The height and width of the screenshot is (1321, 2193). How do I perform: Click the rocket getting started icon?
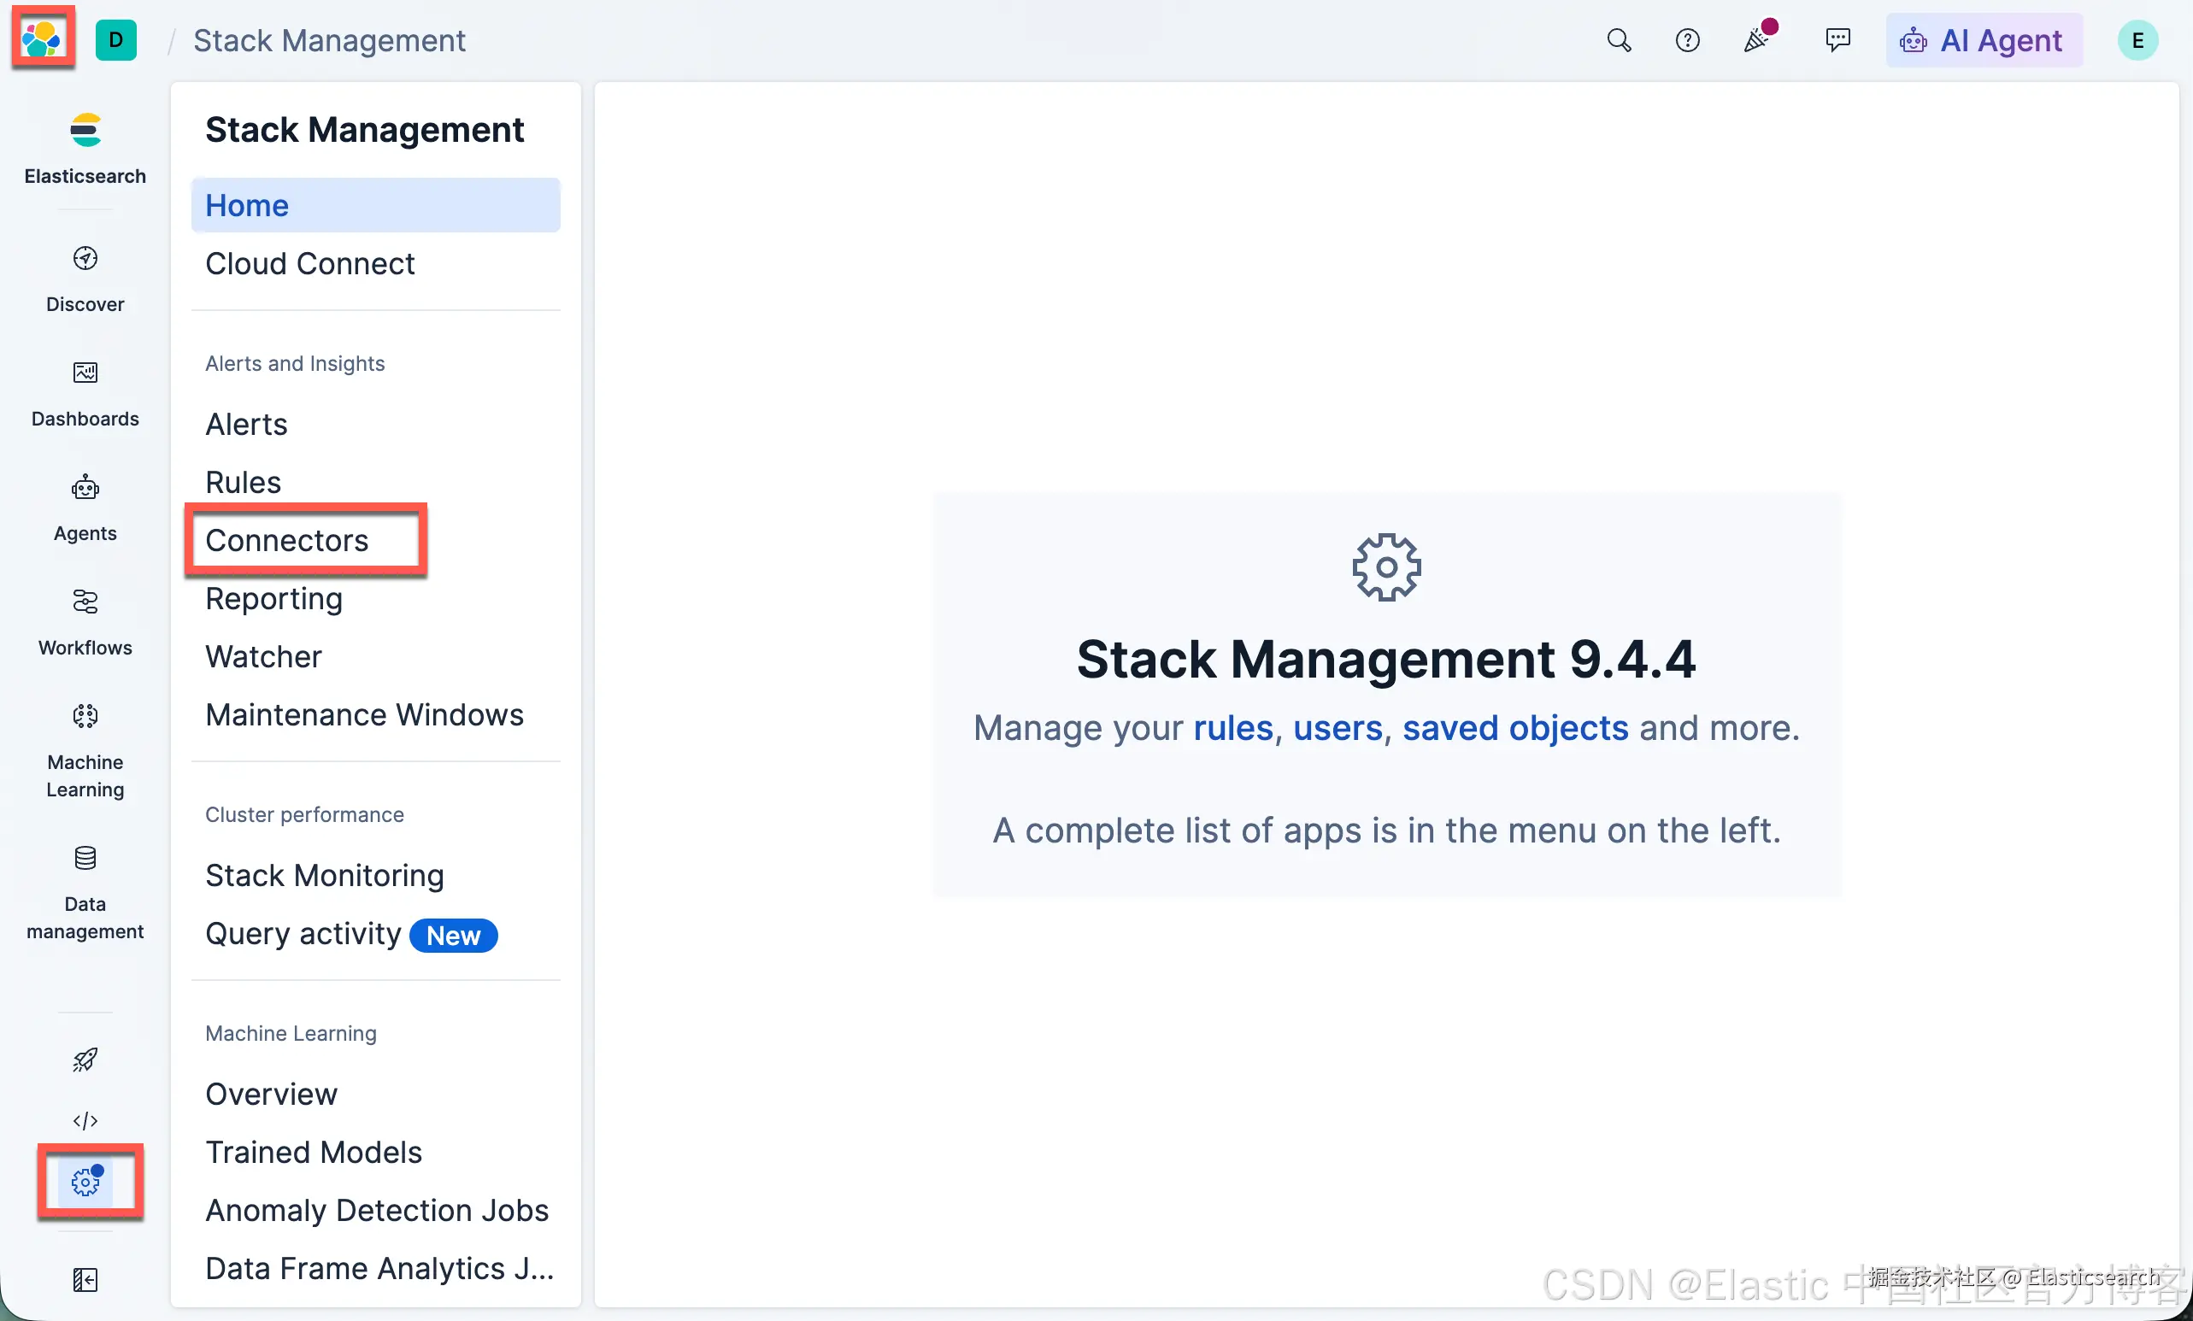tap(85, 1060)
